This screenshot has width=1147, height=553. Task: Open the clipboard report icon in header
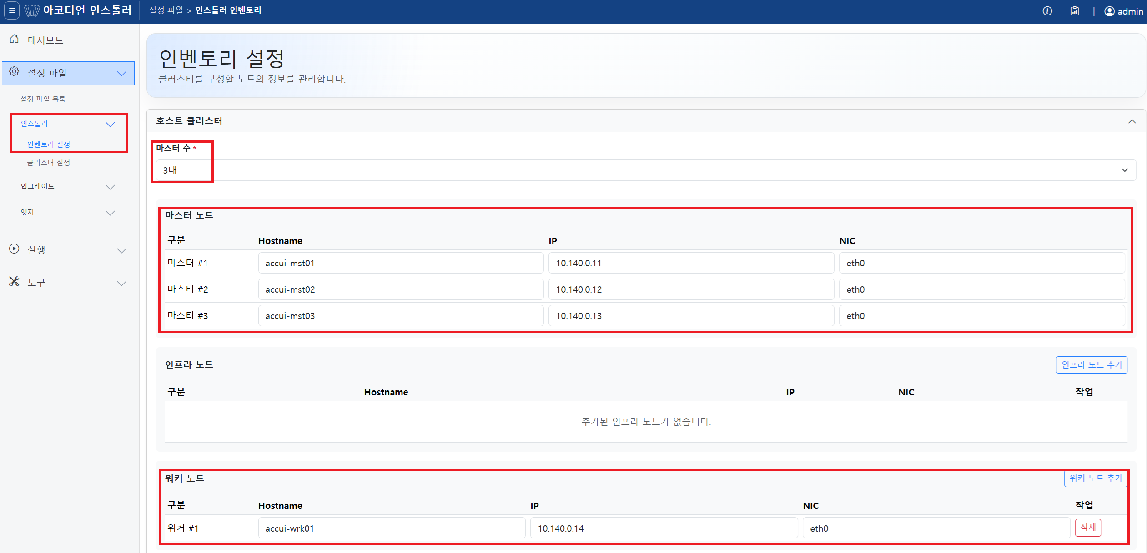click(x=1075, y=11)
